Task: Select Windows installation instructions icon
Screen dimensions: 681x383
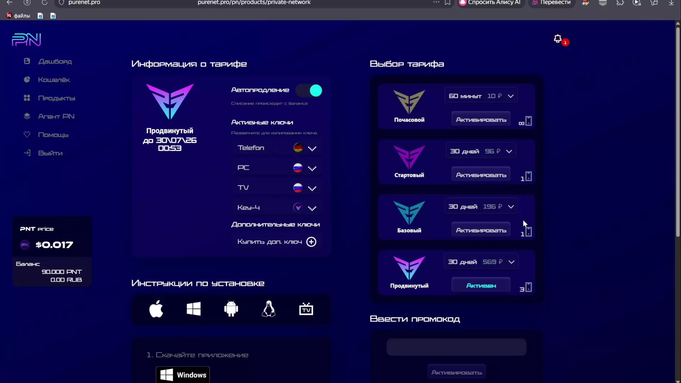Action: coord(194,309)
